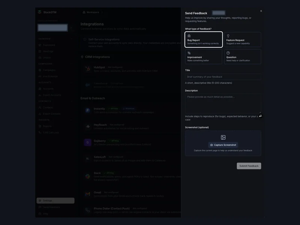Click the HeyReach logo icon

point(88,126)
